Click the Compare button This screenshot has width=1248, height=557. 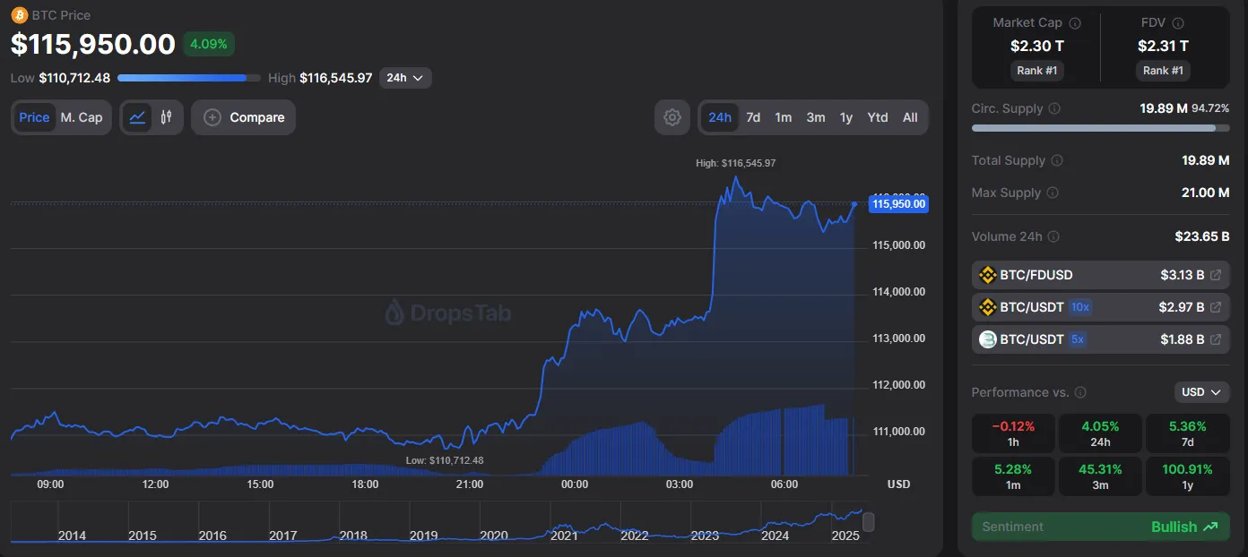tap(243, 117)
